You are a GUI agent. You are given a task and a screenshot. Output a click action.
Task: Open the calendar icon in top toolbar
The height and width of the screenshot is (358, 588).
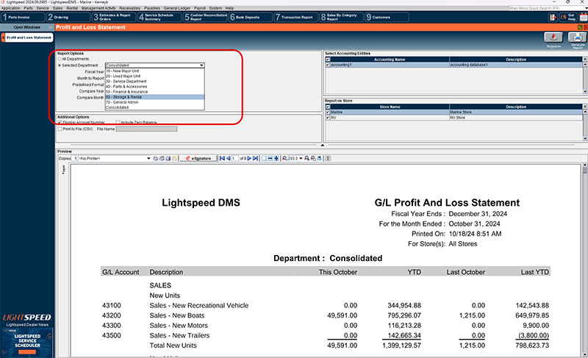pos(584,17)
